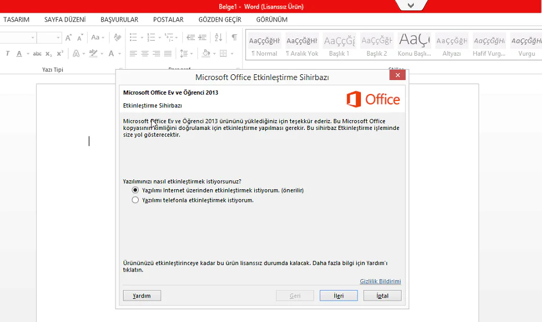Image resolution: width=542 pixels, height=322 pixels.
Task: Expand the multilevel list dropdown arrow
Action: click(x=176, y=38)
